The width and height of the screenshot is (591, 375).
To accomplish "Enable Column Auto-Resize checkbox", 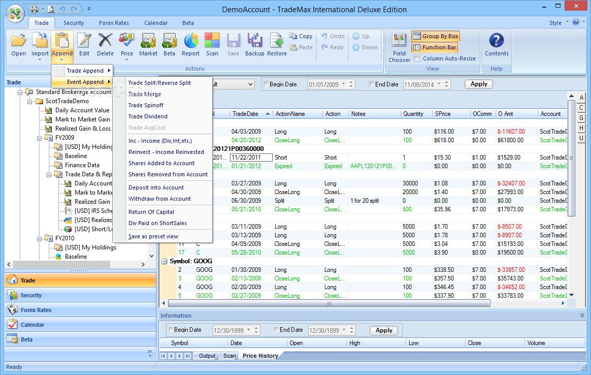I will pos(417,58).
